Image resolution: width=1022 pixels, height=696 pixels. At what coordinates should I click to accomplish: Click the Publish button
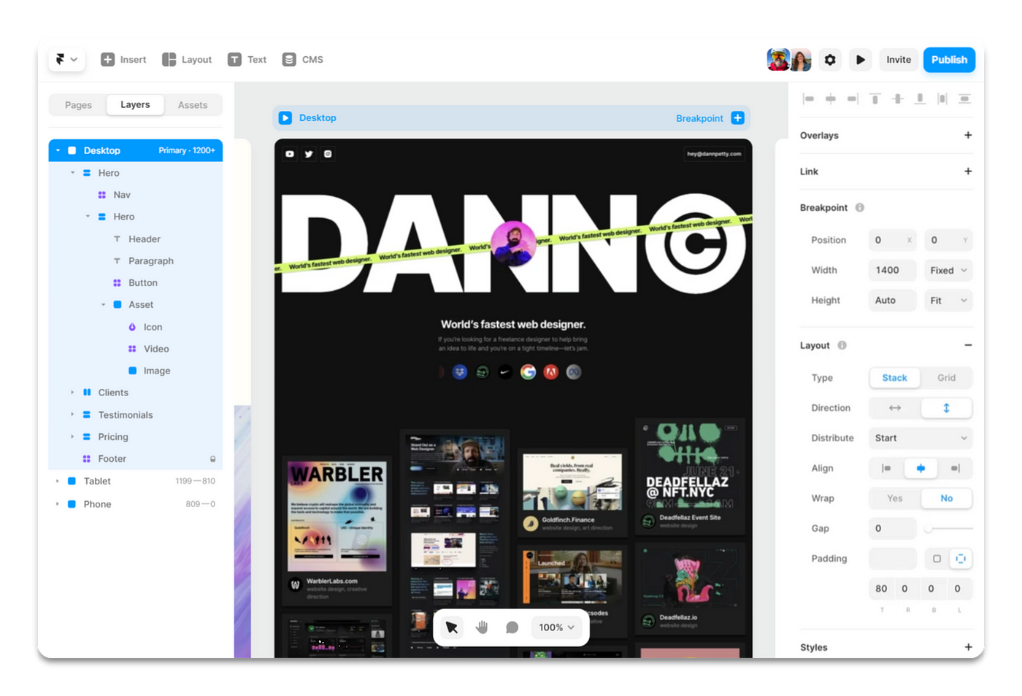[x=949, y=60]
